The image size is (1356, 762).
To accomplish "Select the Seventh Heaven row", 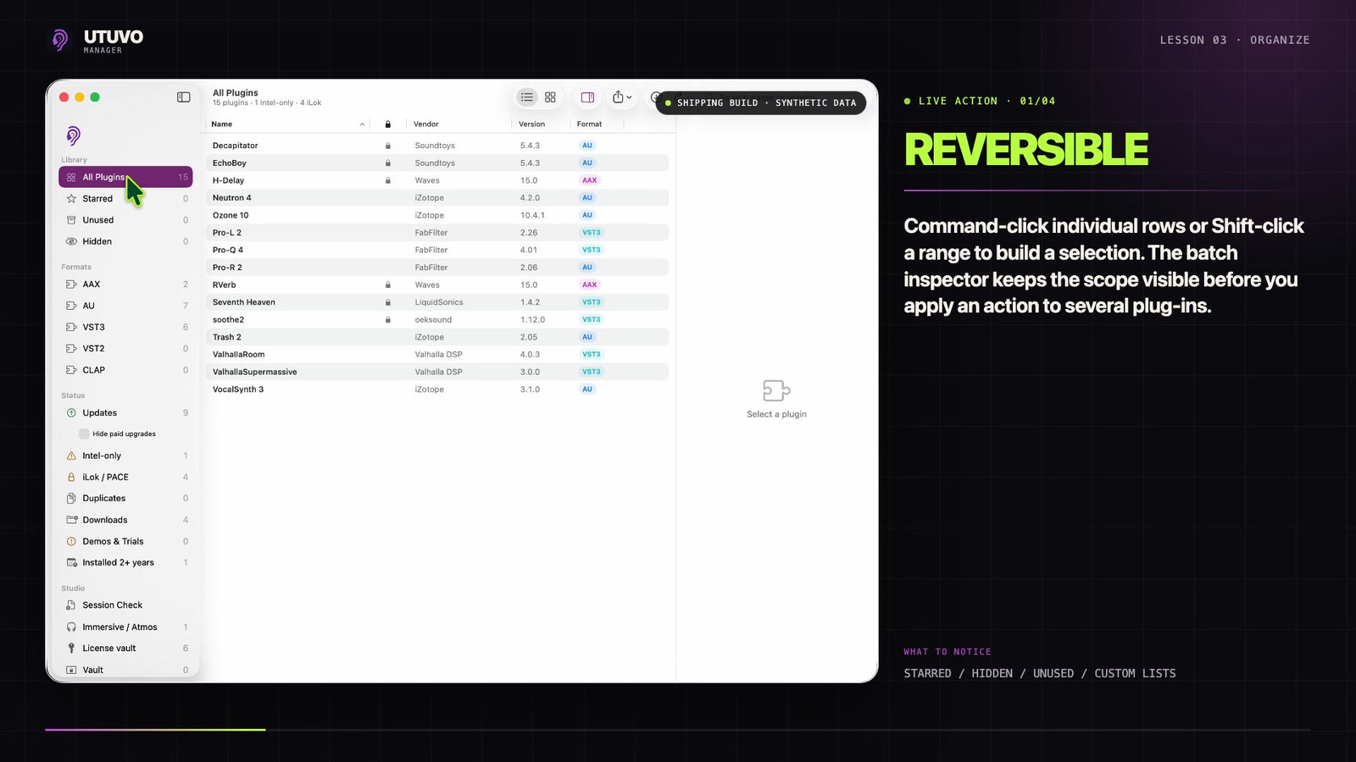I will tap(437, 302).
